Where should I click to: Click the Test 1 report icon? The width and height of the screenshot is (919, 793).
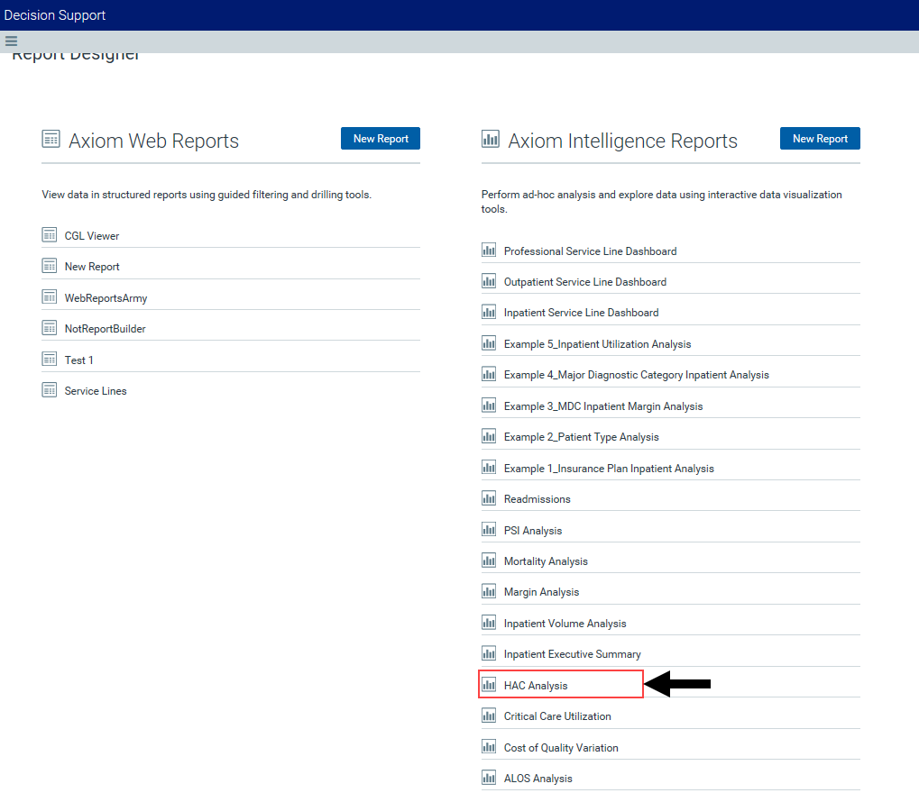(x=50, y=359)
